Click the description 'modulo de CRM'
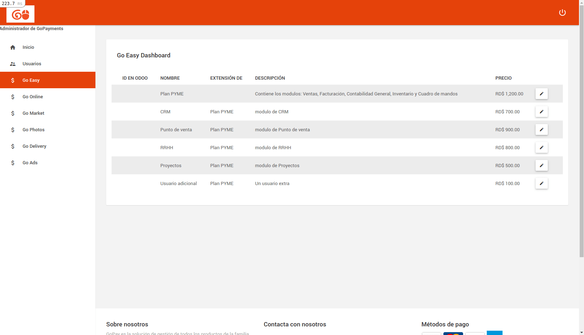This screenshot has height=335, width=584. (272, 112)
